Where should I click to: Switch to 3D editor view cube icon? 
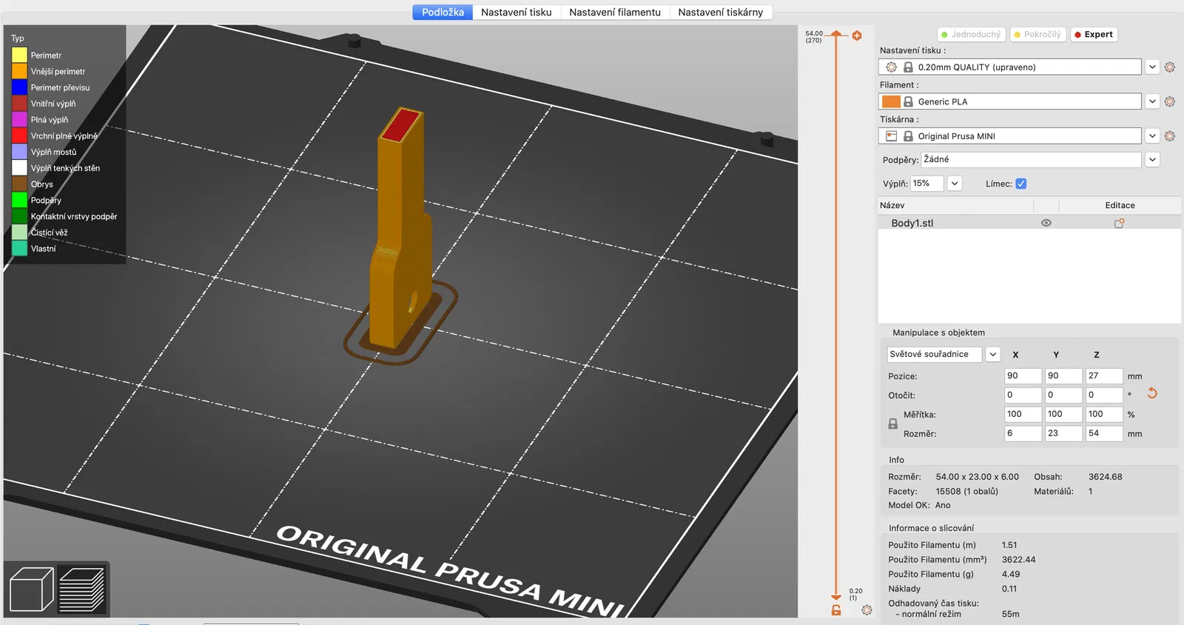pos(31,589)
